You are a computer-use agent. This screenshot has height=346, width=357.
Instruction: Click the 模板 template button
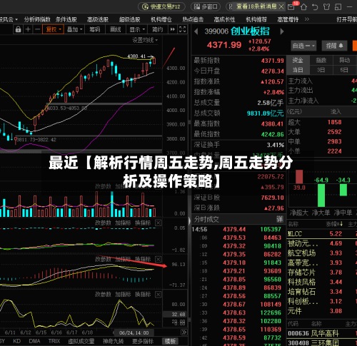(170, 341)
